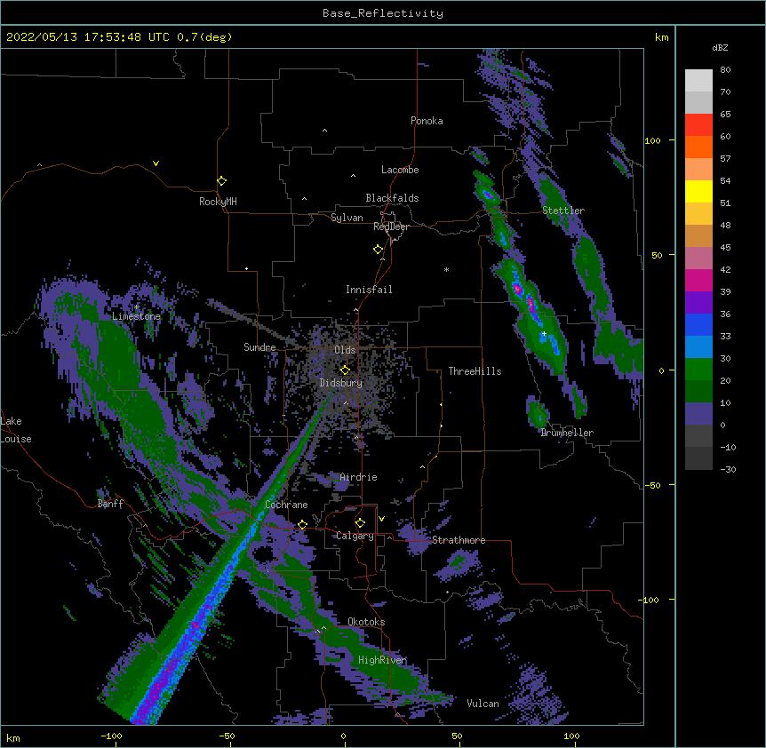The image size is (766, 748).
Task: Select the 30 dBZ green color swatch
Action: [x=698, y=370]
